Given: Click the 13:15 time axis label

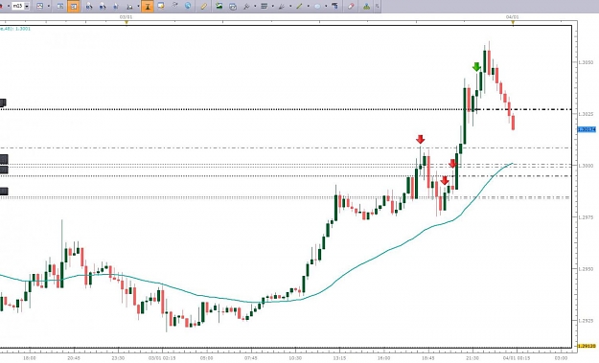Looking at the screenshot, I should [339, 358].
